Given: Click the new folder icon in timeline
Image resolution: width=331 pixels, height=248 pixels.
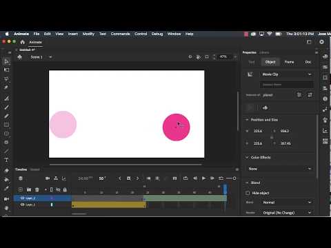Looking at the screenshot, I should click(x=29, y=189).
